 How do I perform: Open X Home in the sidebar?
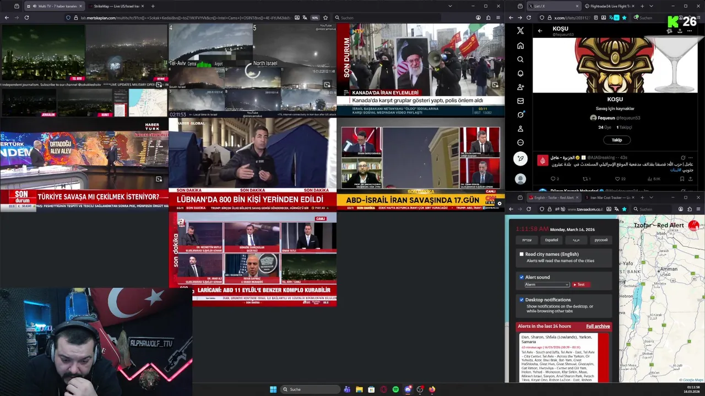pyautogui.click(x=520, y=46)
